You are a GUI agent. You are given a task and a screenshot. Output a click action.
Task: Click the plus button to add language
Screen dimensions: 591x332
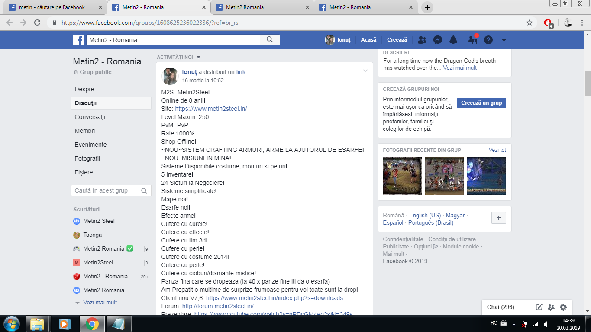pyautogui.click(x=499, y=218)
